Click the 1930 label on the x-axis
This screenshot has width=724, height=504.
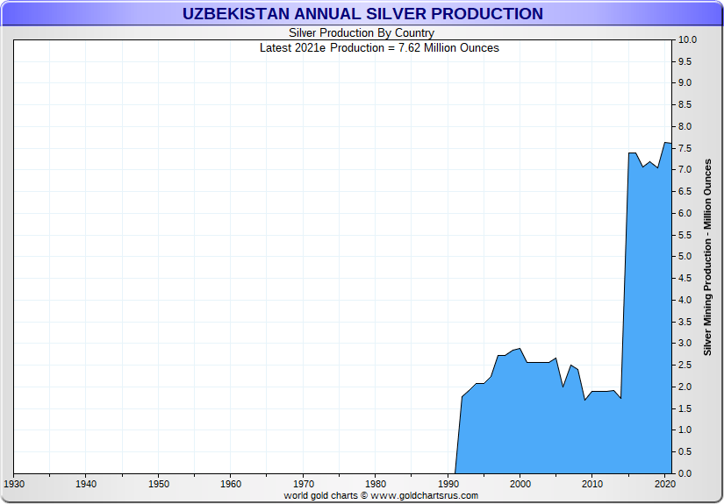(x=13, y=484)
